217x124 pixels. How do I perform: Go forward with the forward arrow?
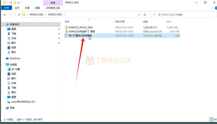coord(11,15)
